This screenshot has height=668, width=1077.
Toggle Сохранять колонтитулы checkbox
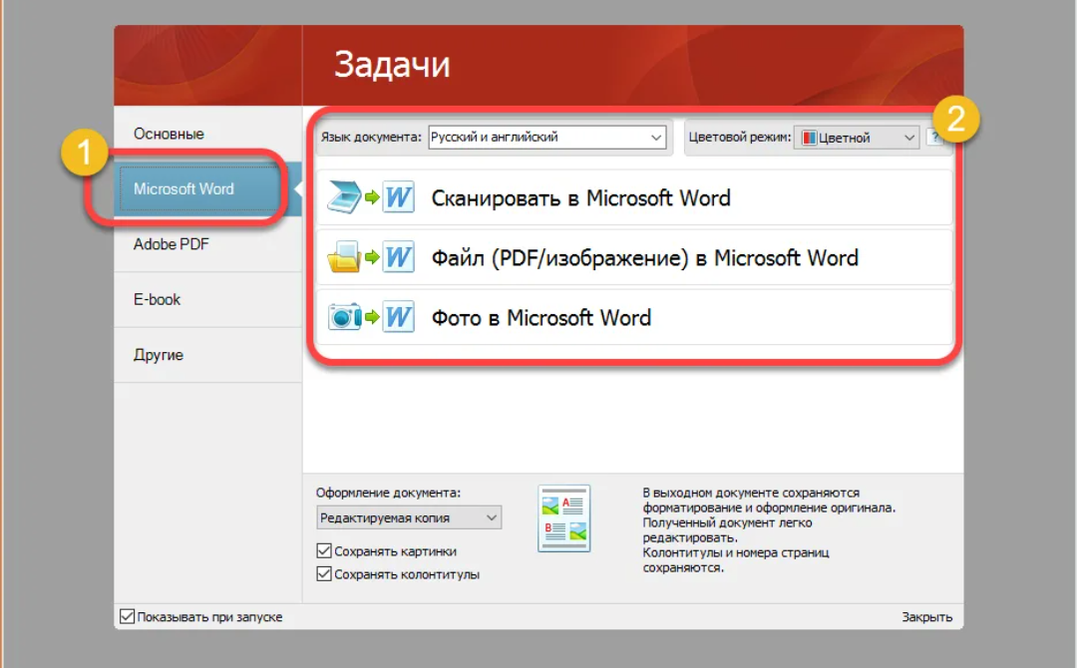[324, 574]
